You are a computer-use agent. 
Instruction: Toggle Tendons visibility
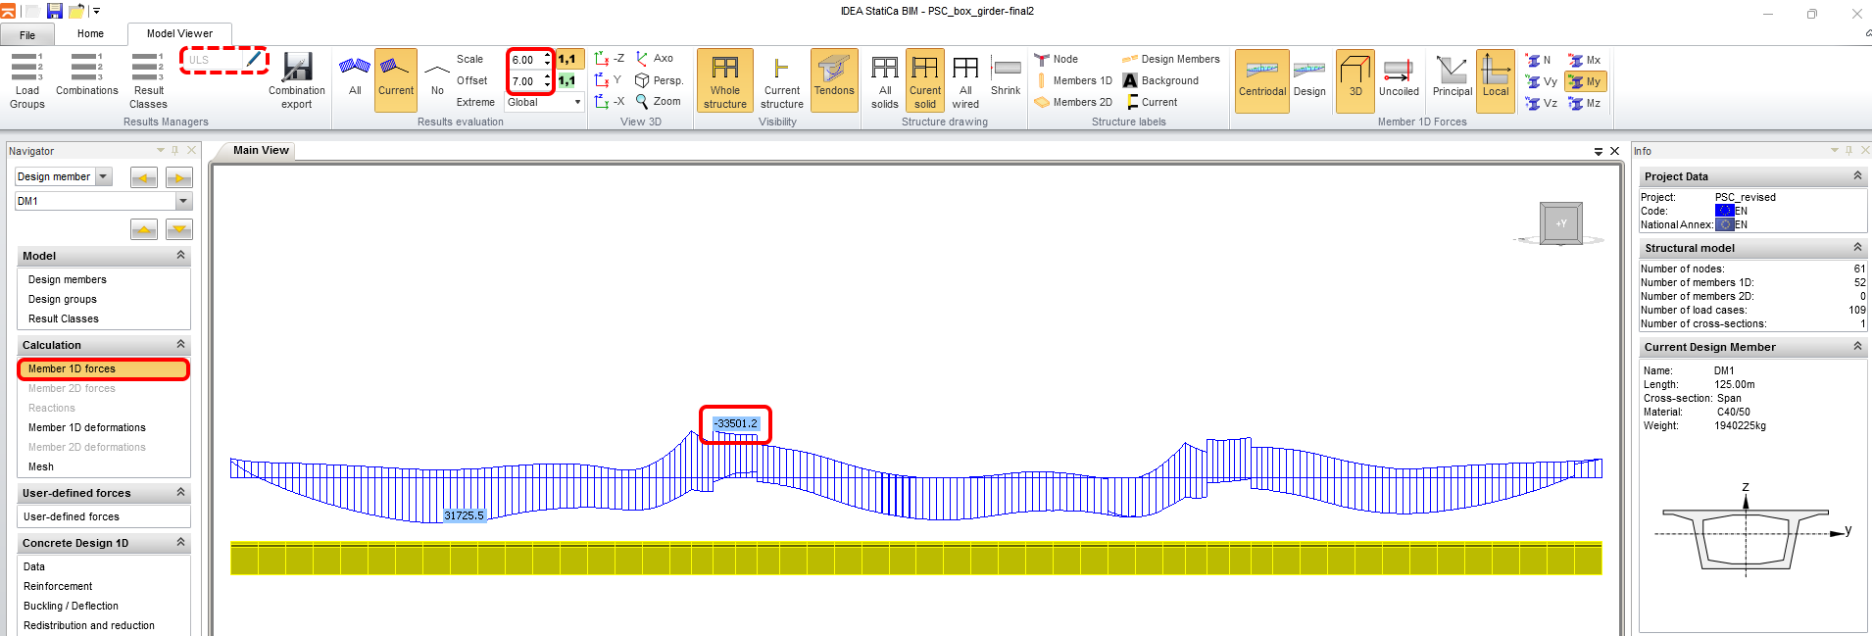[x=834, y=80]
